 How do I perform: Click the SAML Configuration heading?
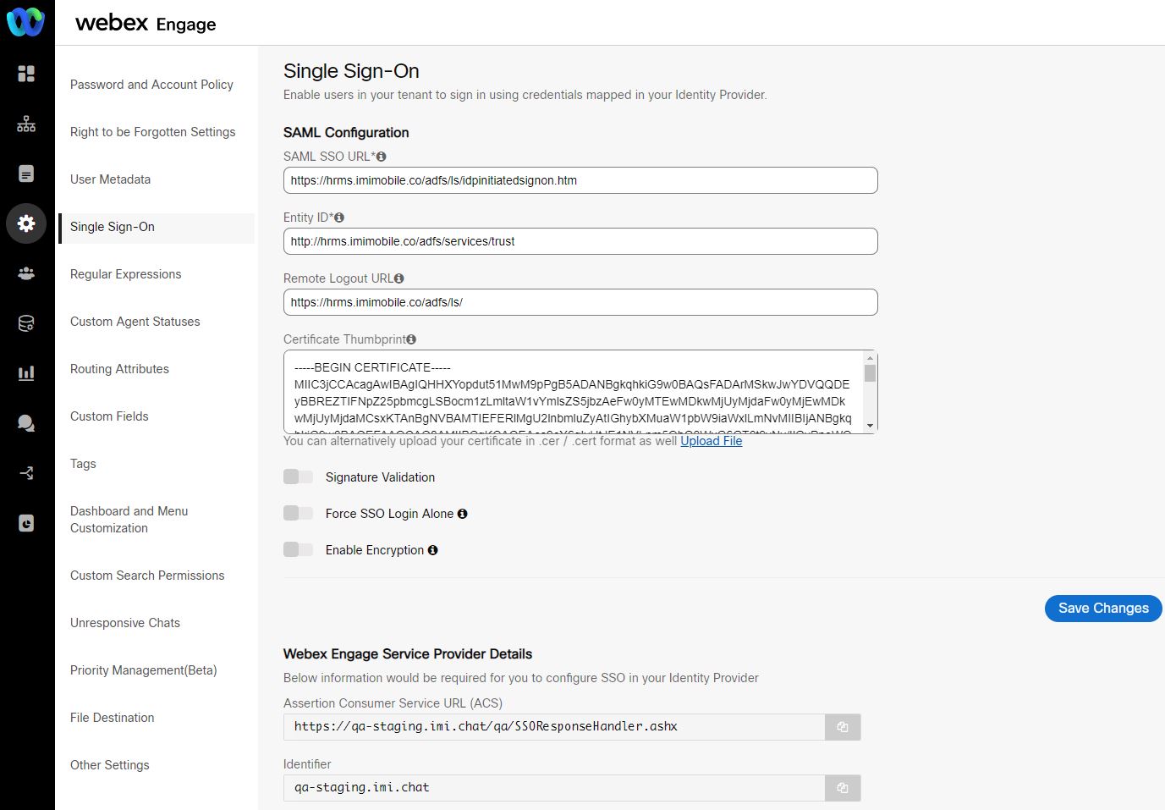click(346, 133)
